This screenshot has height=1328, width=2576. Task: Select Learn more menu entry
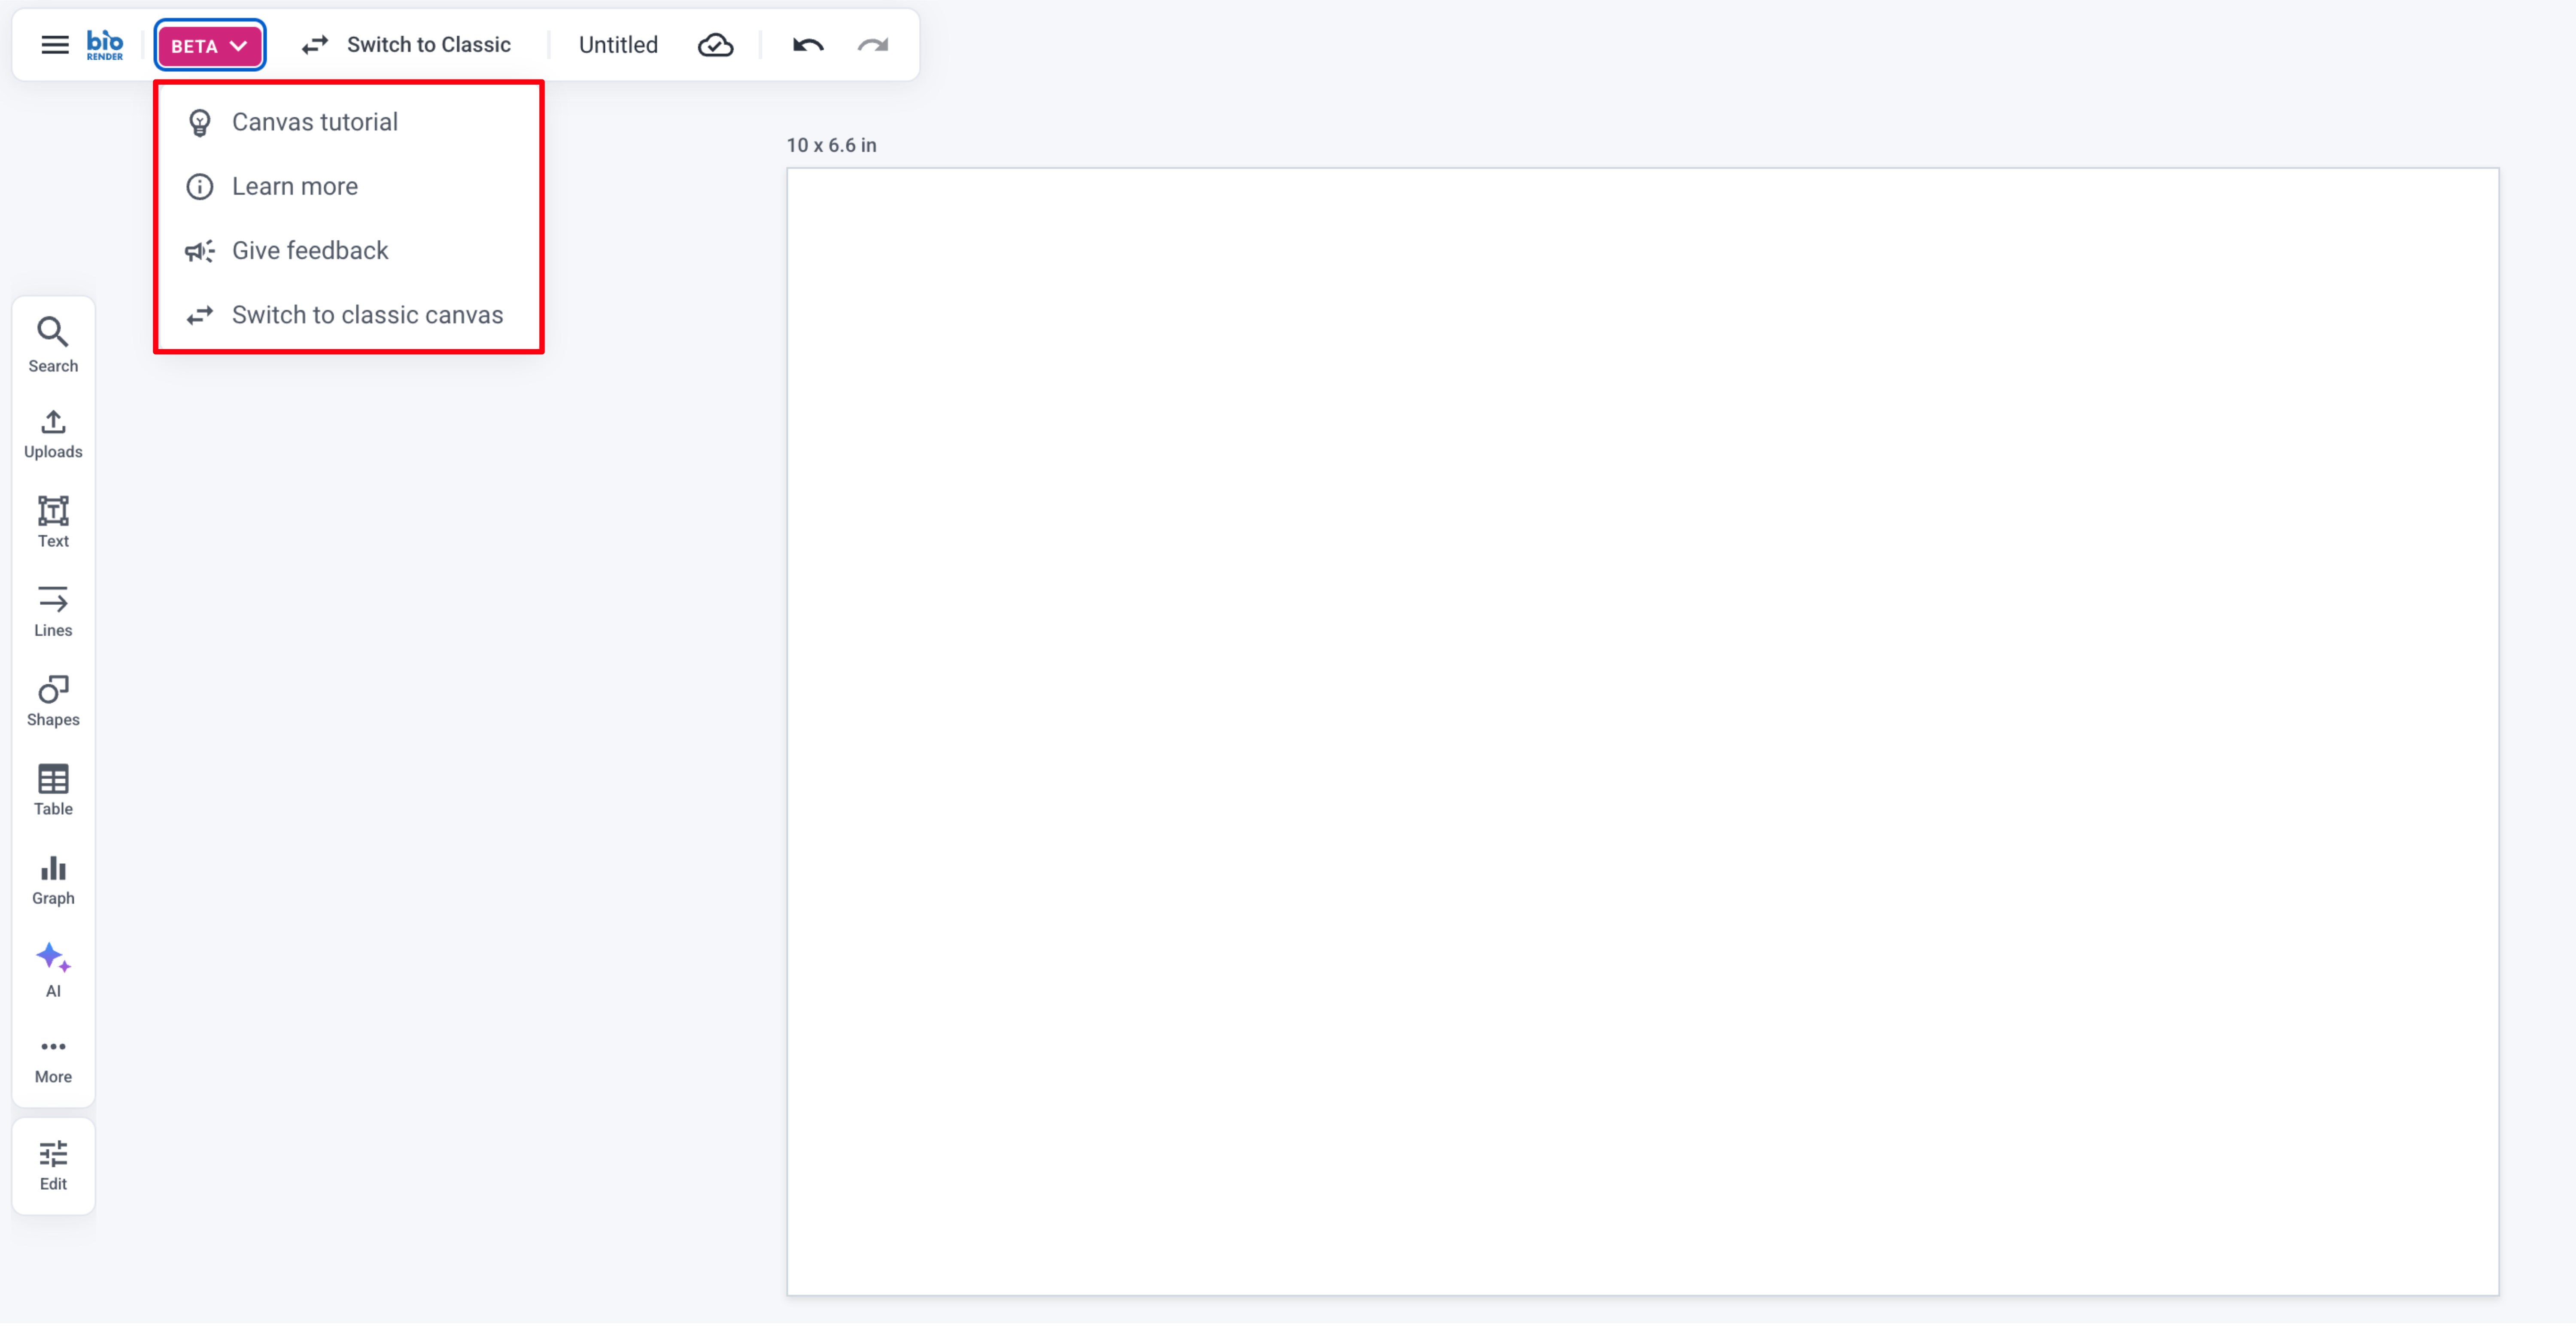point(294,186)
